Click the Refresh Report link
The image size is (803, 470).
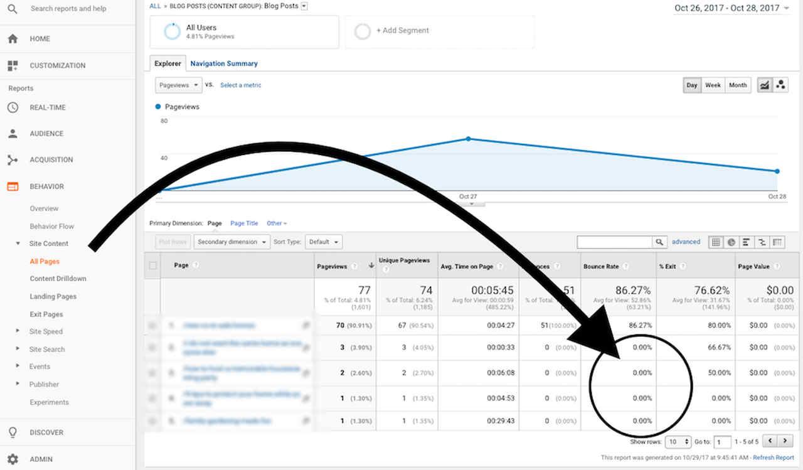pyautogui.click(x=774, y=458)
